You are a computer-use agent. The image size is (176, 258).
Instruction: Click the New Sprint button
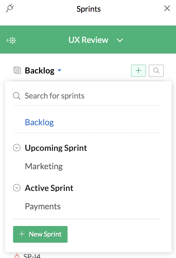point(40,234)
